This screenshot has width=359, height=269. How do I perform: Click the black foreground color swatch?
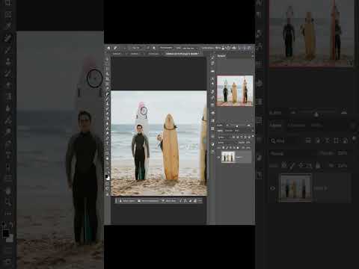coord(106,176)
